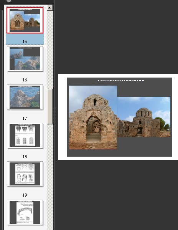The width and height of the screenshot is (178, 230).
Task: Click the panel splitter handle dots
Action: 55,116
